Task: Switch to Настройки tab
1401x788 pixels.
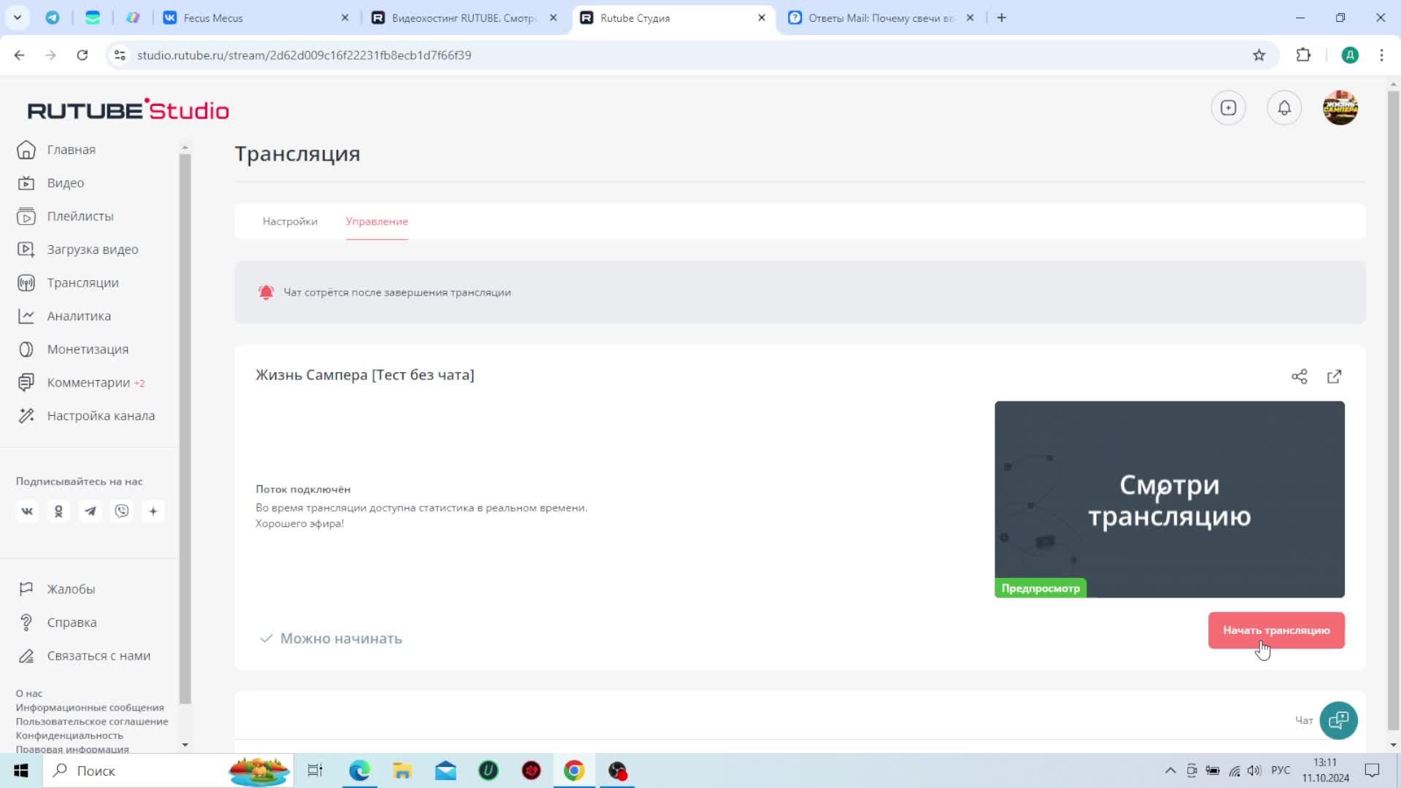Action: pyautogui.click(x=290, y=221)
